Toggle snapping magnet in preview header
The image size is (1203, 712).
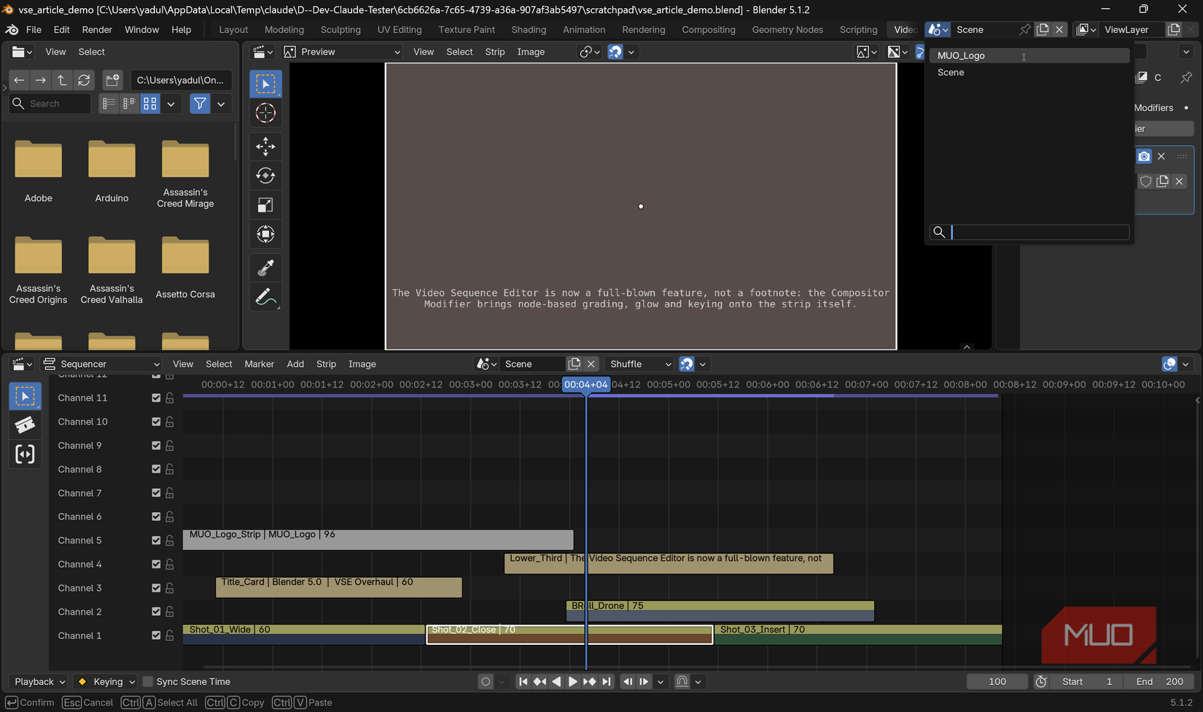[615, 52]
